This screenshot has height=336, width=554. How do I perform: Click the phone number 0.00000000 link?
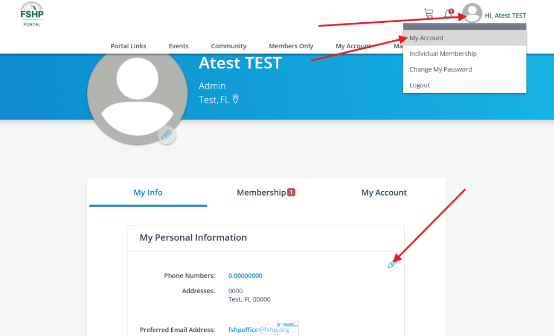[x=245, y=276]
